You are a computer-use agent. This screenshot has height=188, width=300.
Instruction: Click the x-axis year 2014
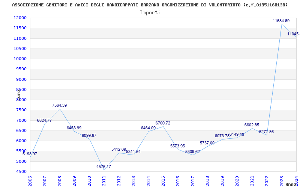(148, 181)
